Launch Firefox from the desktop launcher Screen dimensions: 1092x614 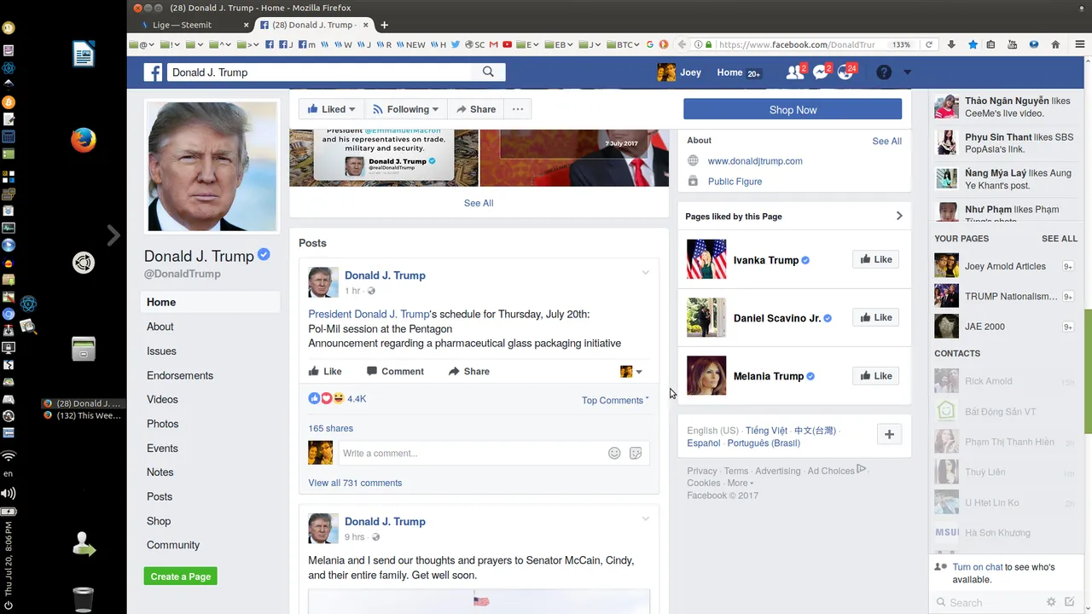click(x=84, y=140)
